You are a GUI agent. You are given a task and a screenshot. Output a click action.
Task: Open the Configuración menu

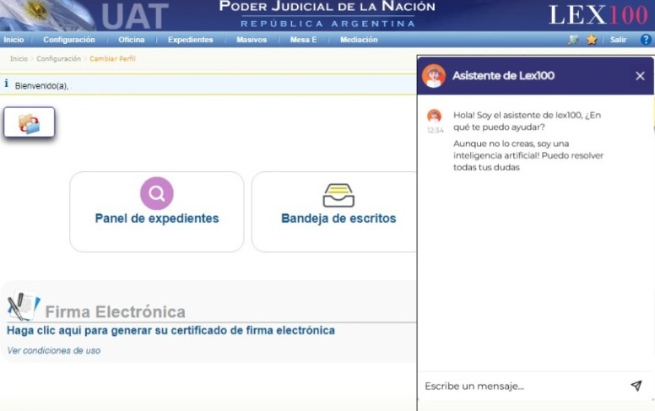coord(69,40)
